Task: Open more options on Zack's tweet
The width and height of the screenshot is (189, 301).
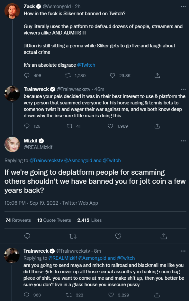Action: (183, 6)
